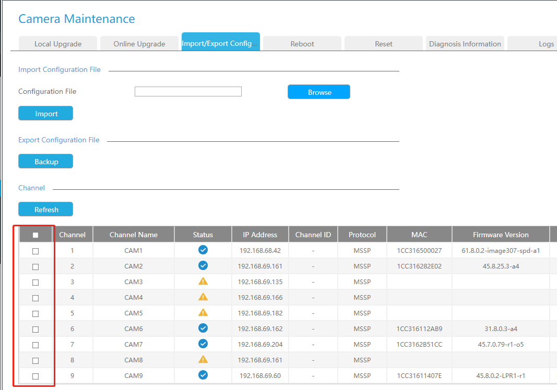
Task: Click the CAM8 channel name cell
Action: (x=134, y=360)
